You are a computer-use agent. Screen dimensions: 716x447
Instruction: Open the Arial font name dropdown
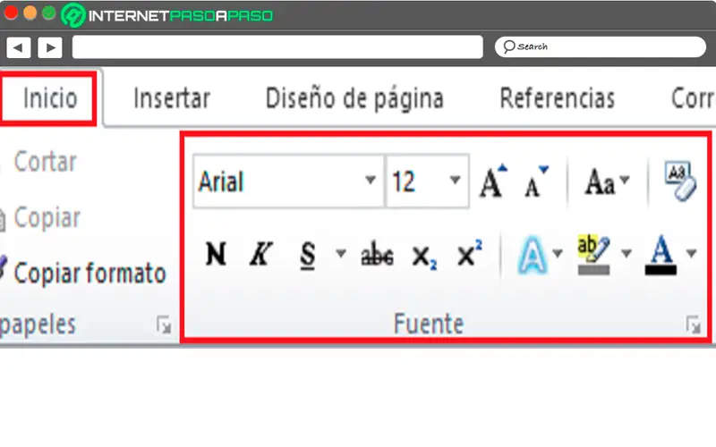pos(371,181)
